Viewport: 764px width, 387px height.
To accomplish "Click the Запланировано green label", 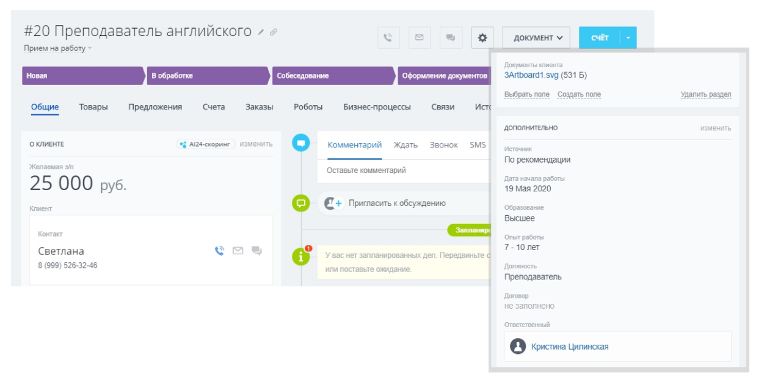I will (x=469, y=230).
